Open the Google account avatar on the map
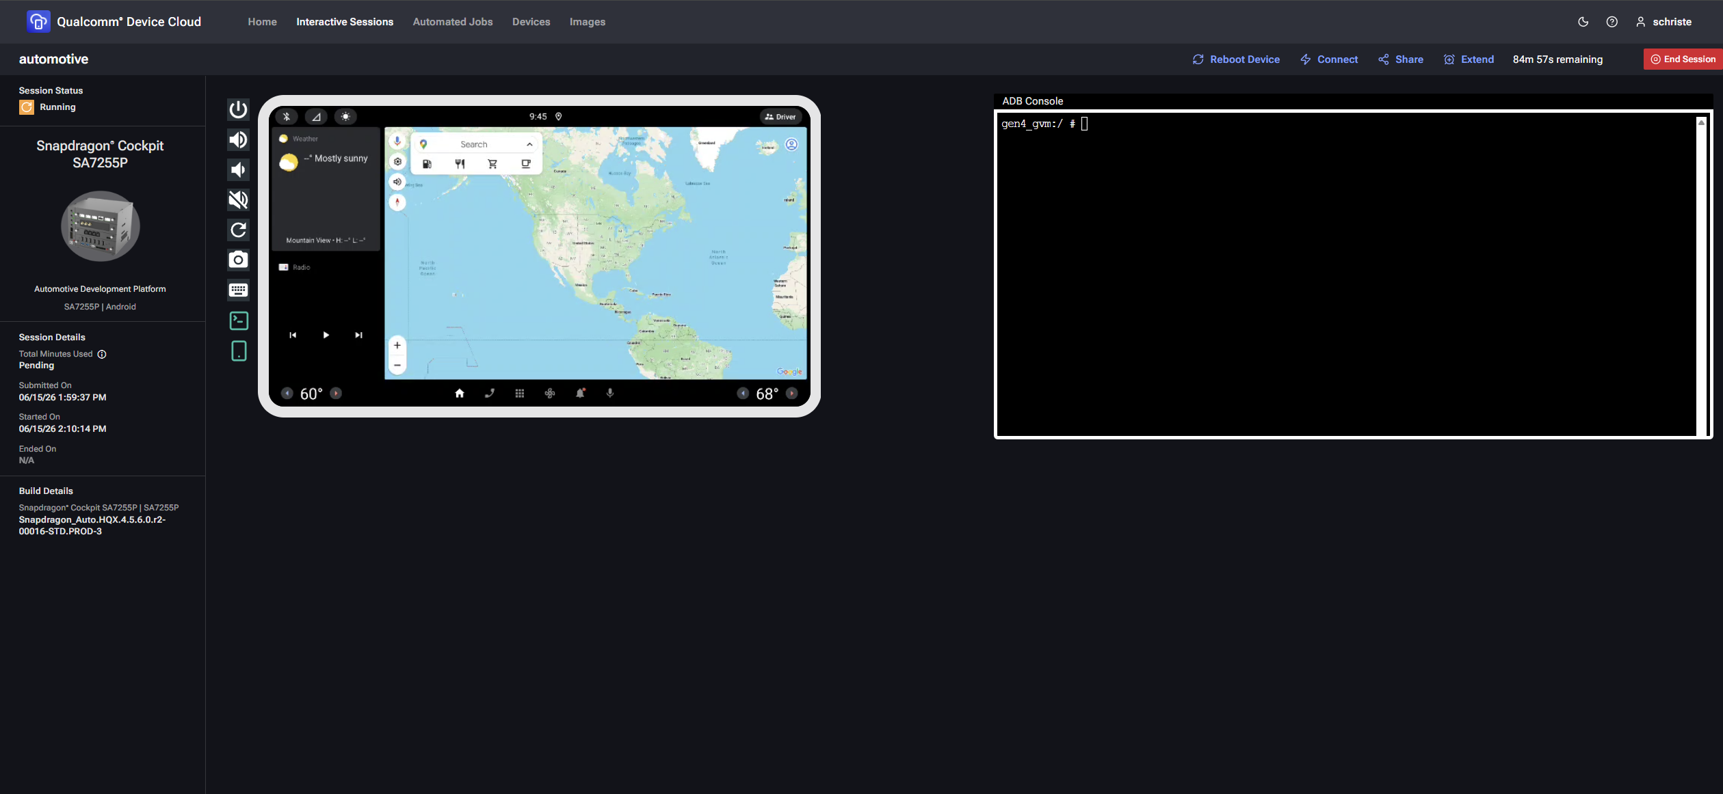Image resolution: width=1723 pixels, height=794 pixels. point(791,145)
